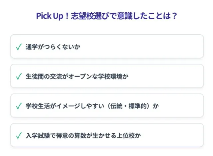The width and height of the screenshot is (213, 156).
Task: Click the checkmark beside 学校生活がイメージしやすい
Action: [x=19, y=106]
